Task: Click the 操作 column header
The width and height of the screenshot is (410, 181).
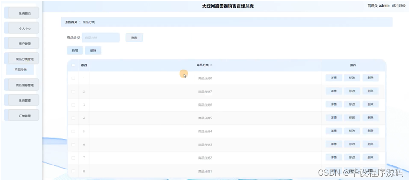Action: tap(353, 65)
